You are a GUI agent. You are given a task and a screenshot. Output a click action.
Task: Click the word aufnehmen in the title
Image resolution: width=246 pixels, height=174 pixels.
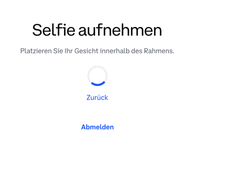tap(120, 30)
